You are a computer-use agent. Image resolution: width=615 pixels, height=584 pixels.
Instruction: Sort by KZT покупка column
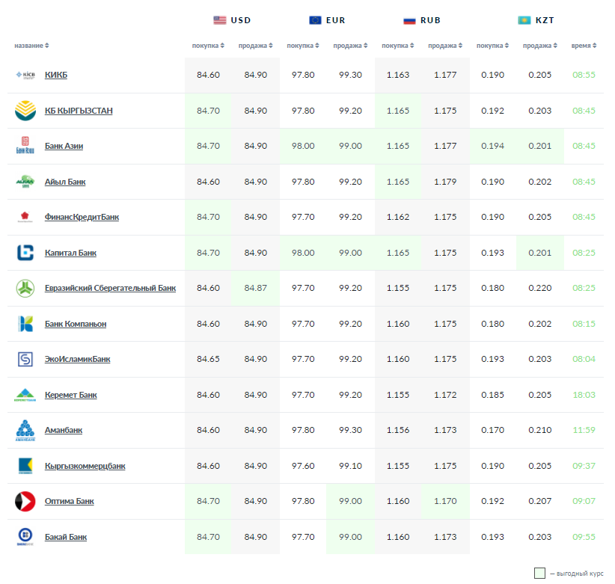[492, 46]
